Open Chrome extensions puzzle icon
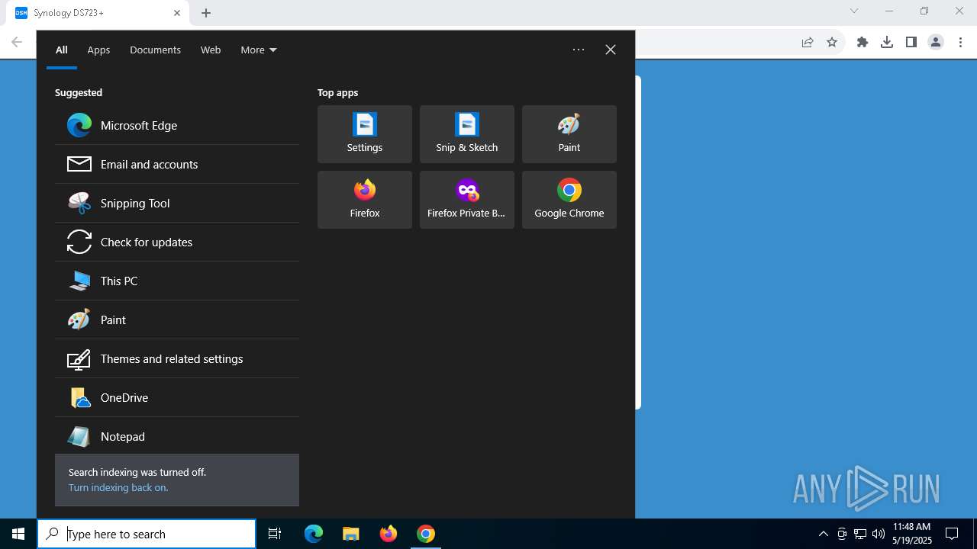Screen dimensions: 977x549 863,42
